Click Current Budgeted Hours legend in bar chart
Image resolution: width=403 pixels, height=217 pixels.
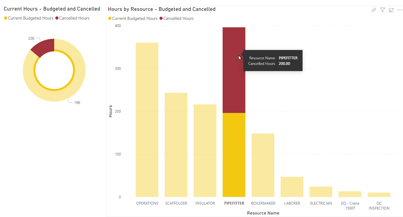(x=135, y=19)
